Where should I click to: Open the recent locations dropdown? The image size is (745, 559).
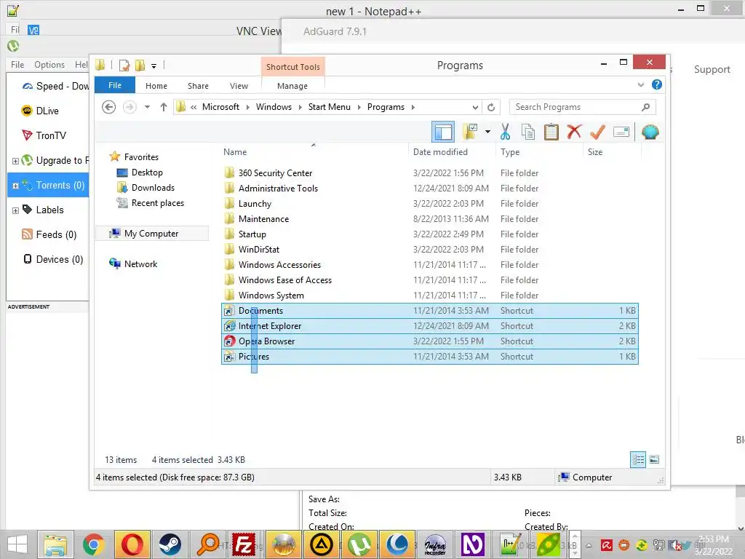pyautogui.click(x=147, y=107)
